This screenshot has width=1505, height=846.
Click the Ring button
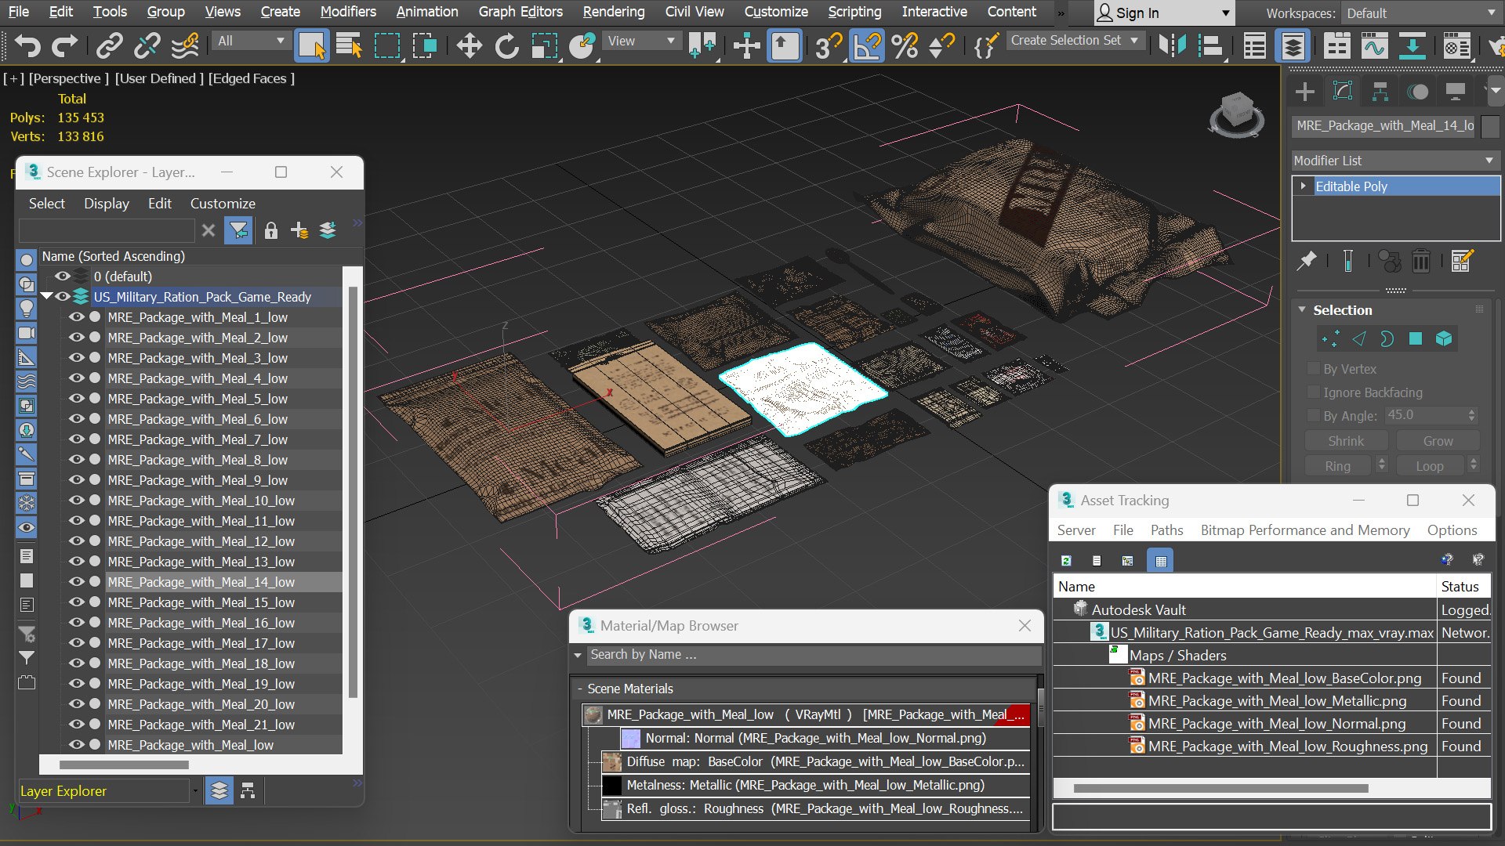tap(1337, 466)
